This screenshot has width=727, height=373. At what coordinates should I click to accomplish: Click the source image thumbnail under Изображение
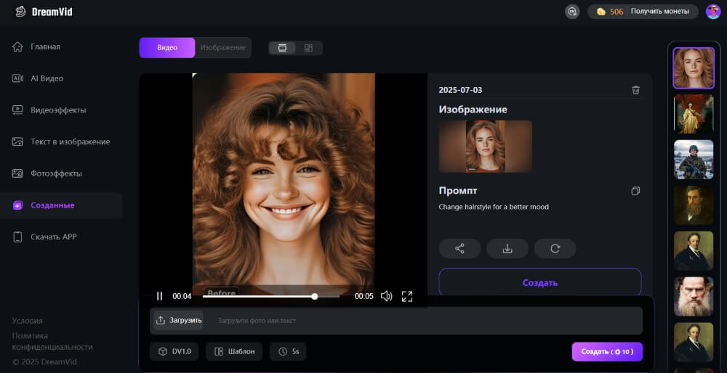coord(486,147)
